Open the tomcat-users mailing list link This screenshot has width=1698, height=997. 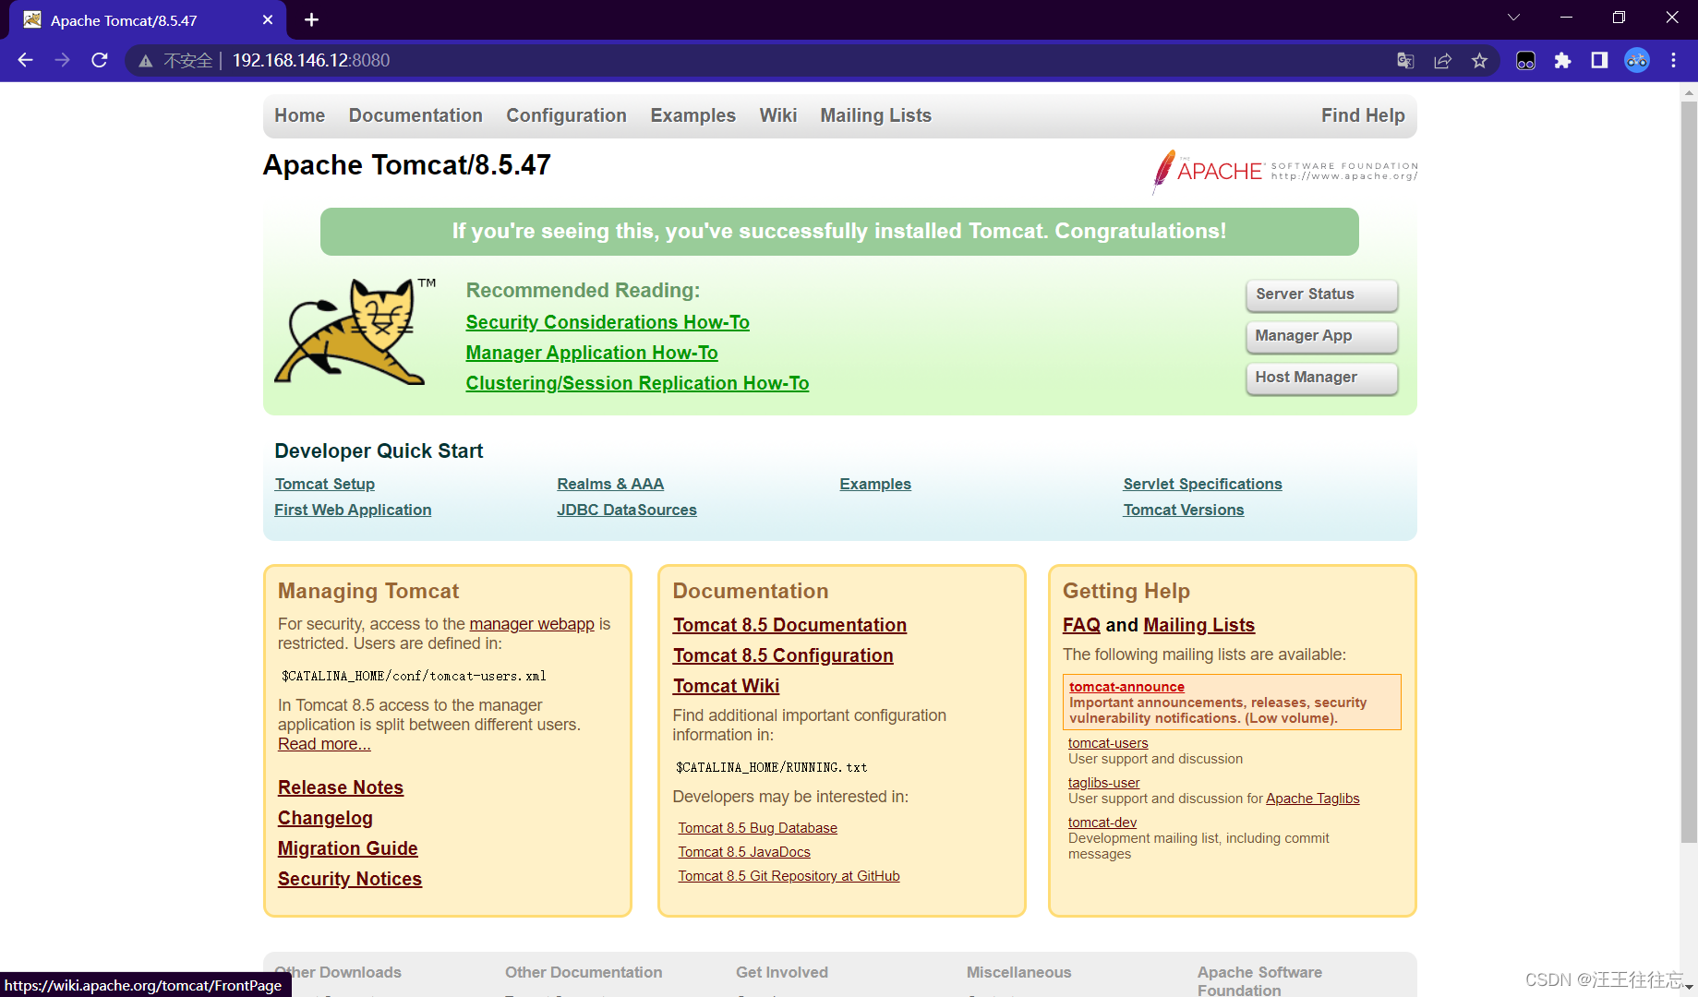pyautogui.click(x=1108, y=743)
